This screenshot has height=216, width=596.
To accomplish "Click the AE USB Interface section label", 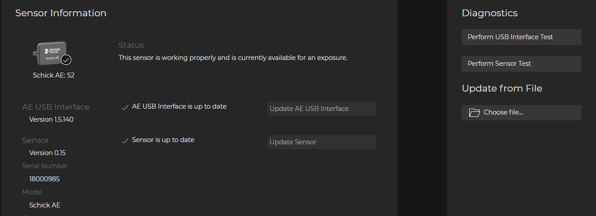I will 55,107.
